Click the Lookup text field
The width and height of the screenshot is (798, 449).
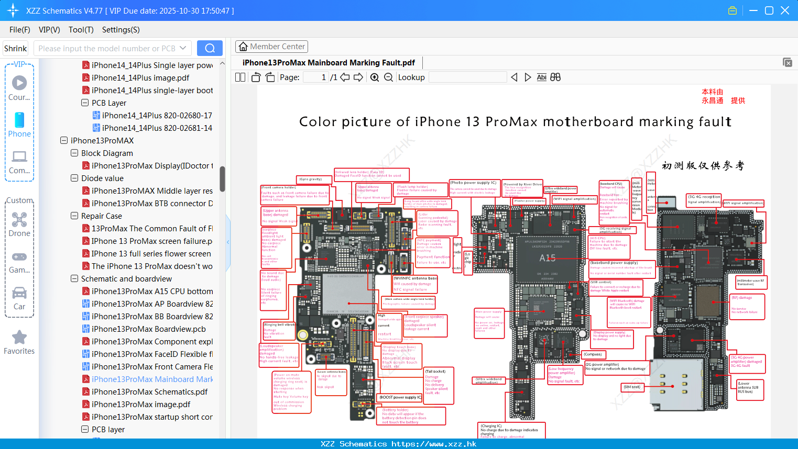click(468, 77)
